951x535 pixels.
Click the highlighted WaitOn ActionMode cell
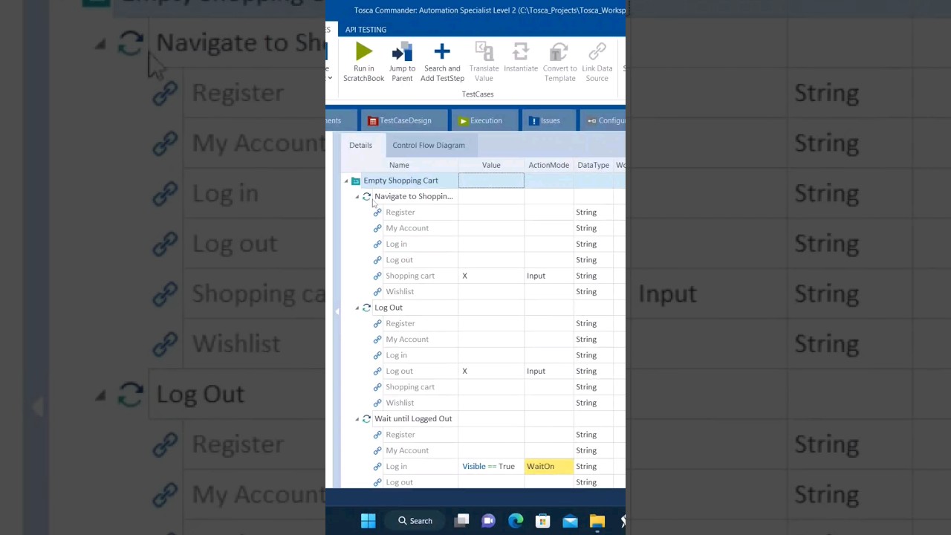tap(549, 467)
